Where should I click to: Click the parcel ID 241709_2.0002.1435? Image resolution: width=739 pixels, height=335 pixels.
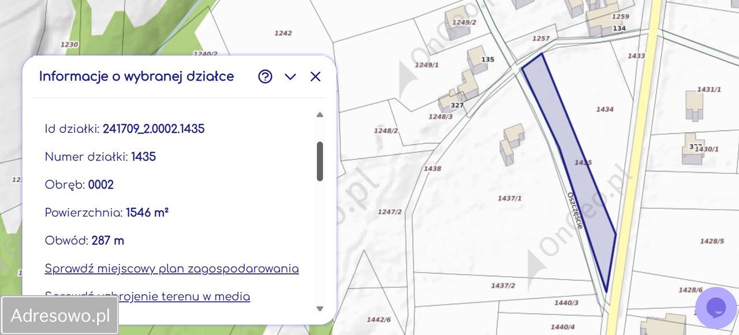coord(154,128)
